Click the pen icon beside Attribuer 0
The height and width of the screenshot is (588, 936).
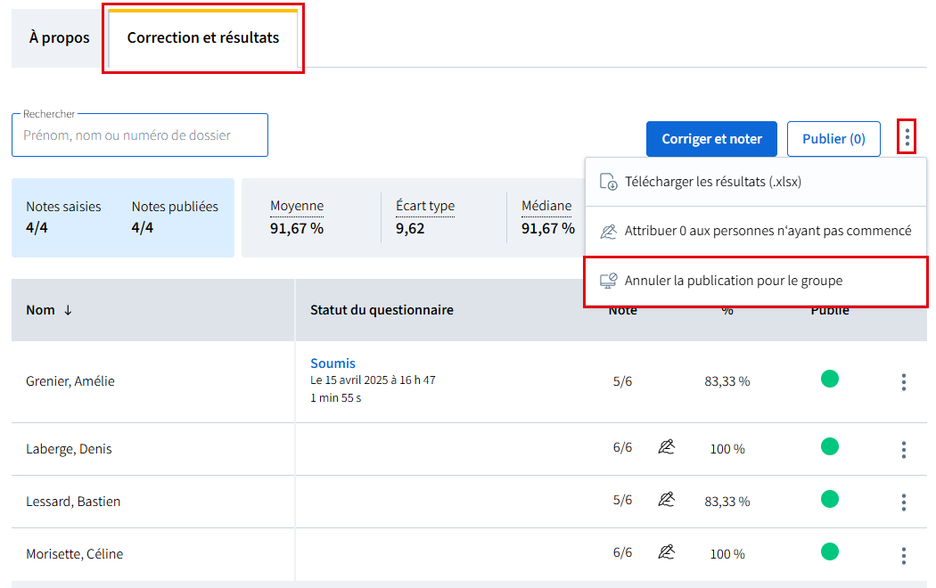[x=609, y=232]
